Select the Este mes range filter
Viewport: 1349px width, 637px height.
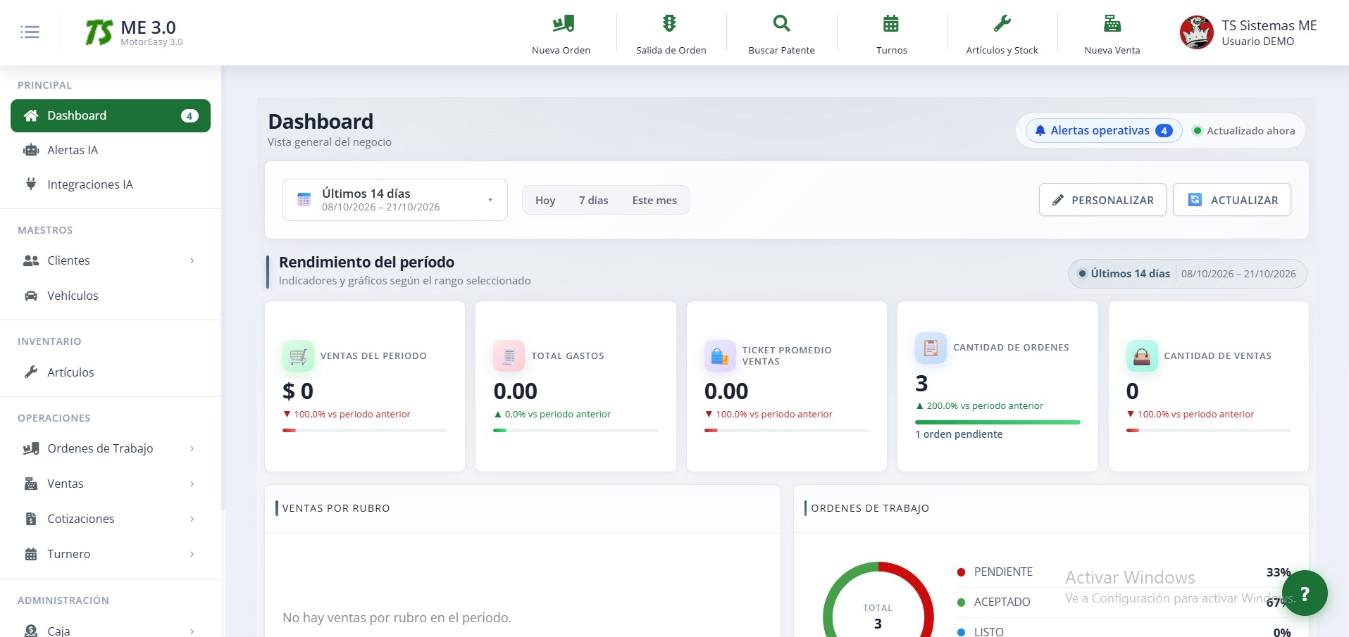coord(654,200)
